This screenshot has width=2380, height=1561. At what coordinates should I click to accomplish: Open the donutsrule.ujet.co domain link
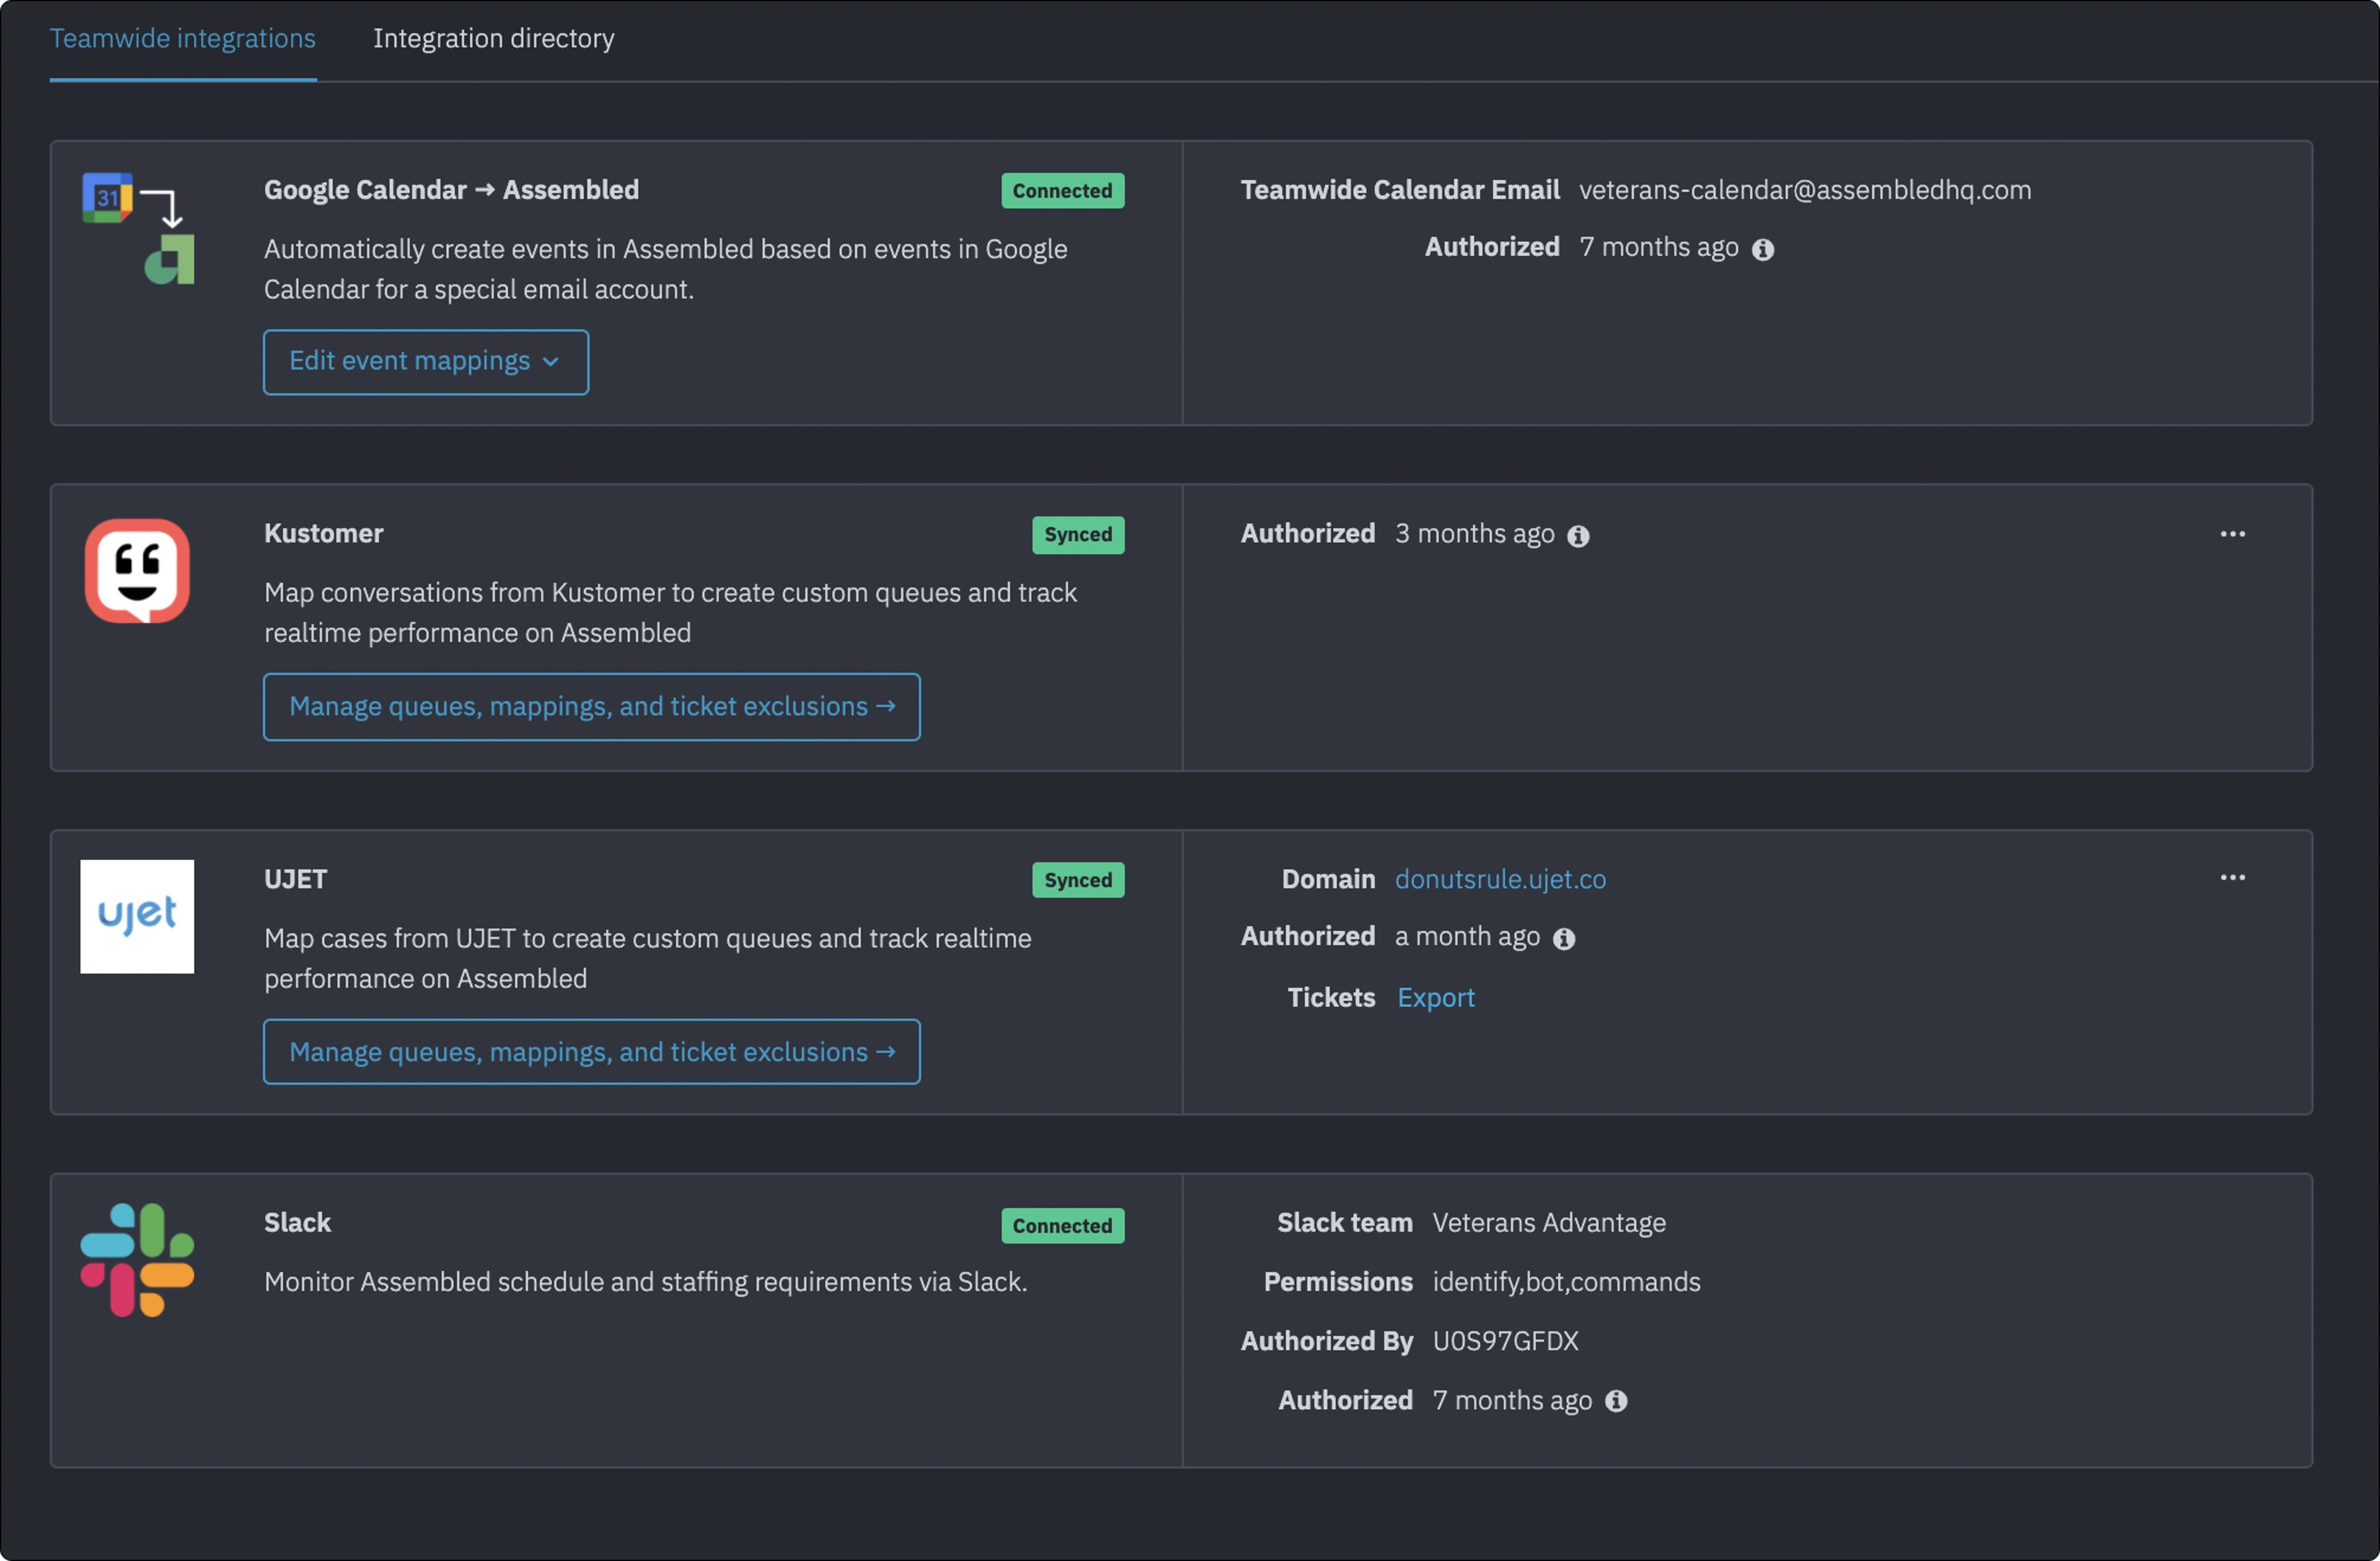tap(1500, 879)
